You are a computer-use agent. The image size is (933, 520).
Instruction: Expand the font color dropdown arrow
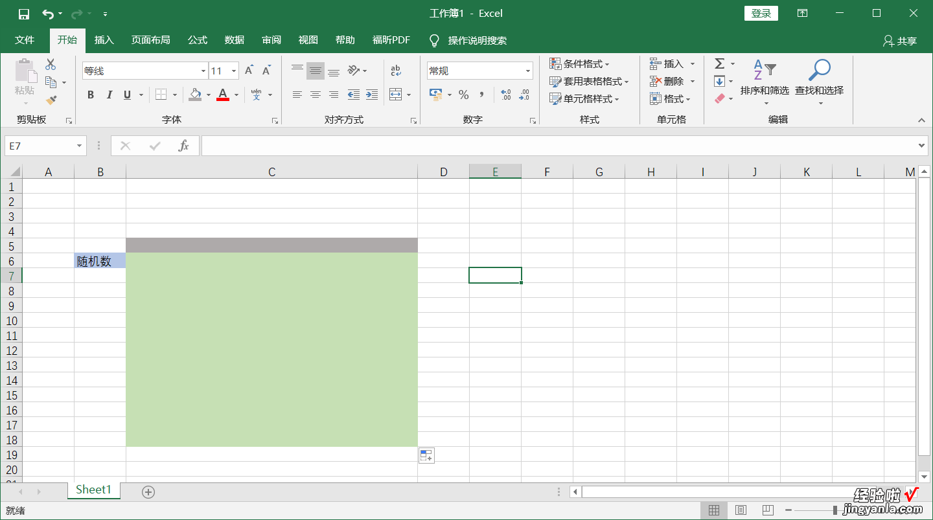click(236, 95)
